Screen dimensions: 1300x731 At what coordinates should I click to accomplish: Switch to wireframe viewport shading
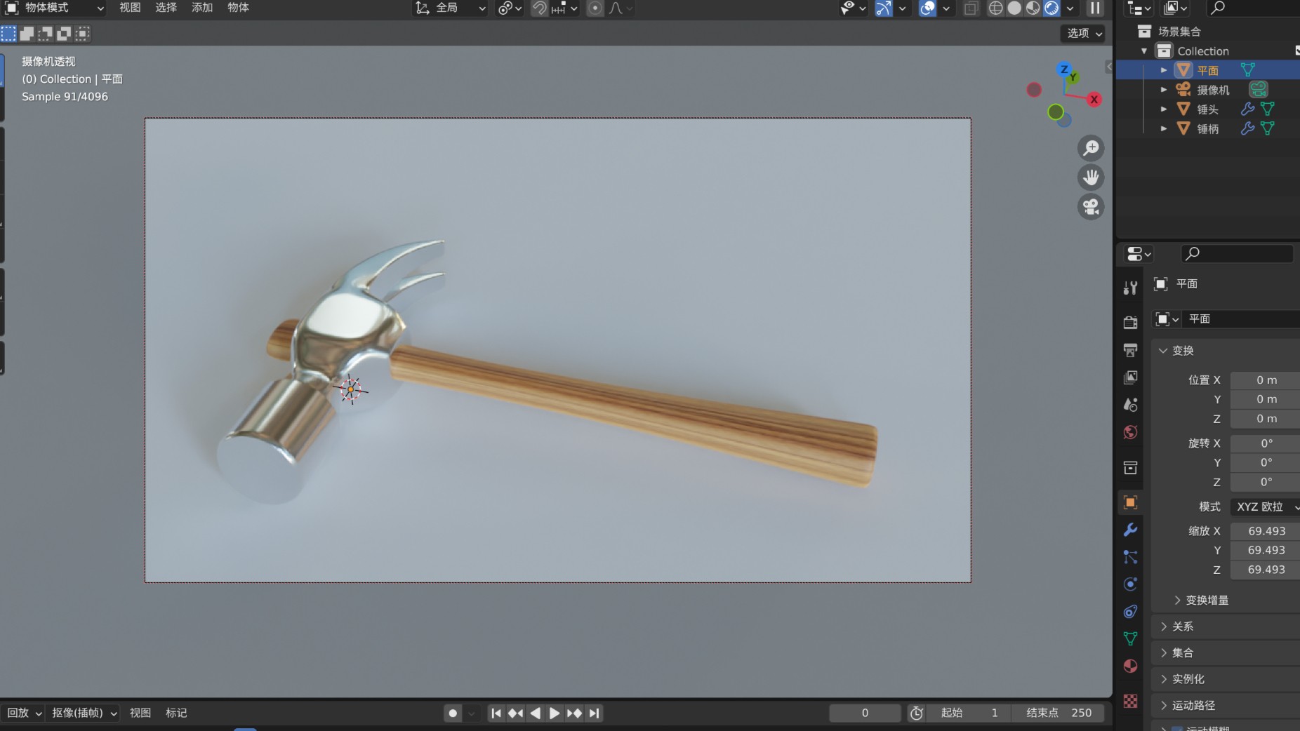click(x=995, y=8)
